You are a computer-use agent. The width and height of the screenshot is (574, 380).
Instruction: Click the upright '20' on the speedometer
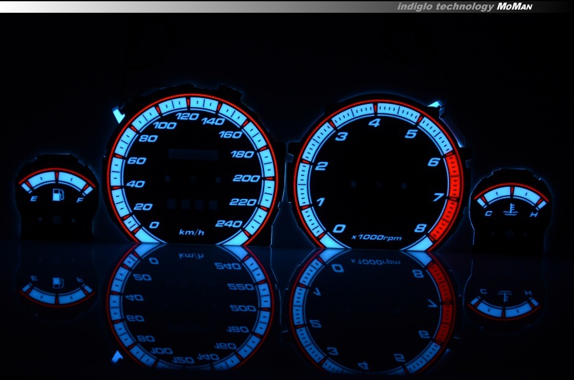pos(143,207)
